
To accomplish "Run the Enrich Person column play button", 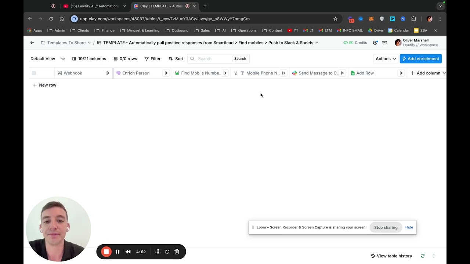I will point(166,73).
